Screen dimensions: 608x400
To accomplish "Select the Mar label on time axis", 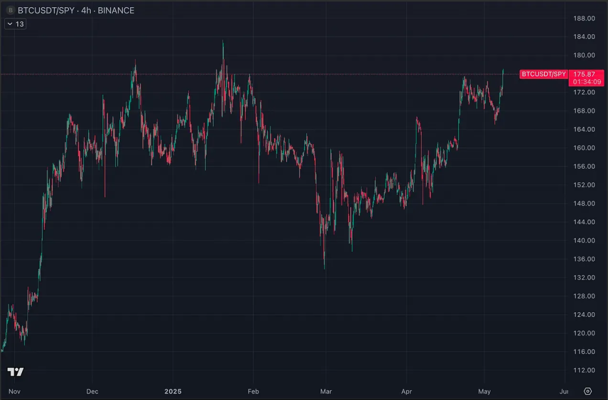I will [x=326, y=391].
